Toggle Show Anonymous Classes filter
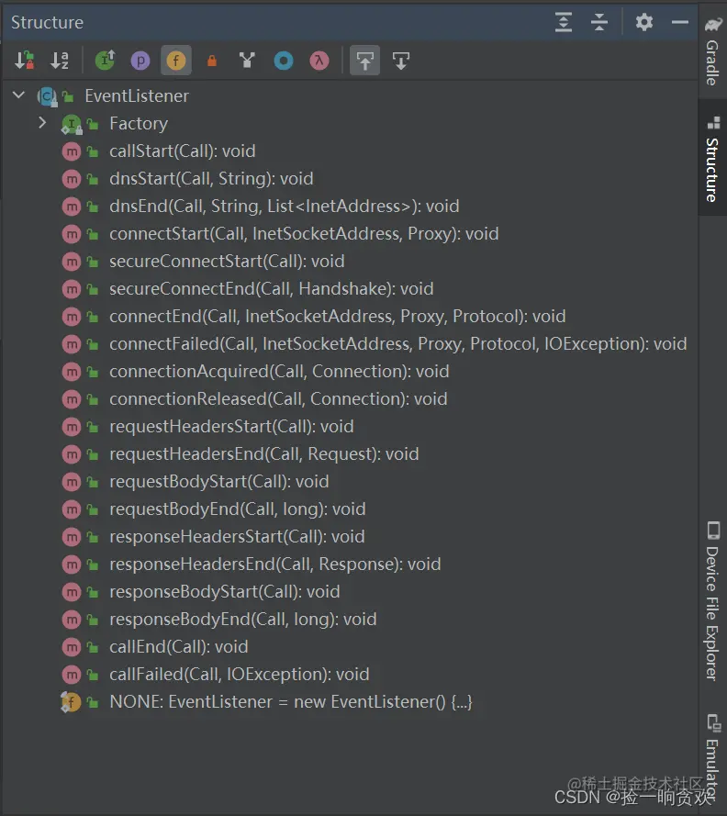The image size is (727, 816). (x=284, y=61)
